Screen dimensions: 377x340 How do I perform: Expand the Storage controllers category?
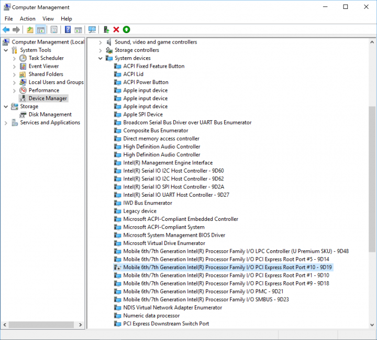(x=101, y=50)
